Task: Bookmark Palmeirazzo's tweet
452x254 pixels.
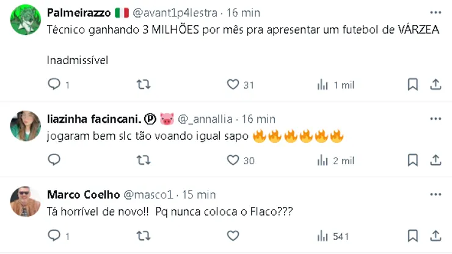Action: point(413,85)
